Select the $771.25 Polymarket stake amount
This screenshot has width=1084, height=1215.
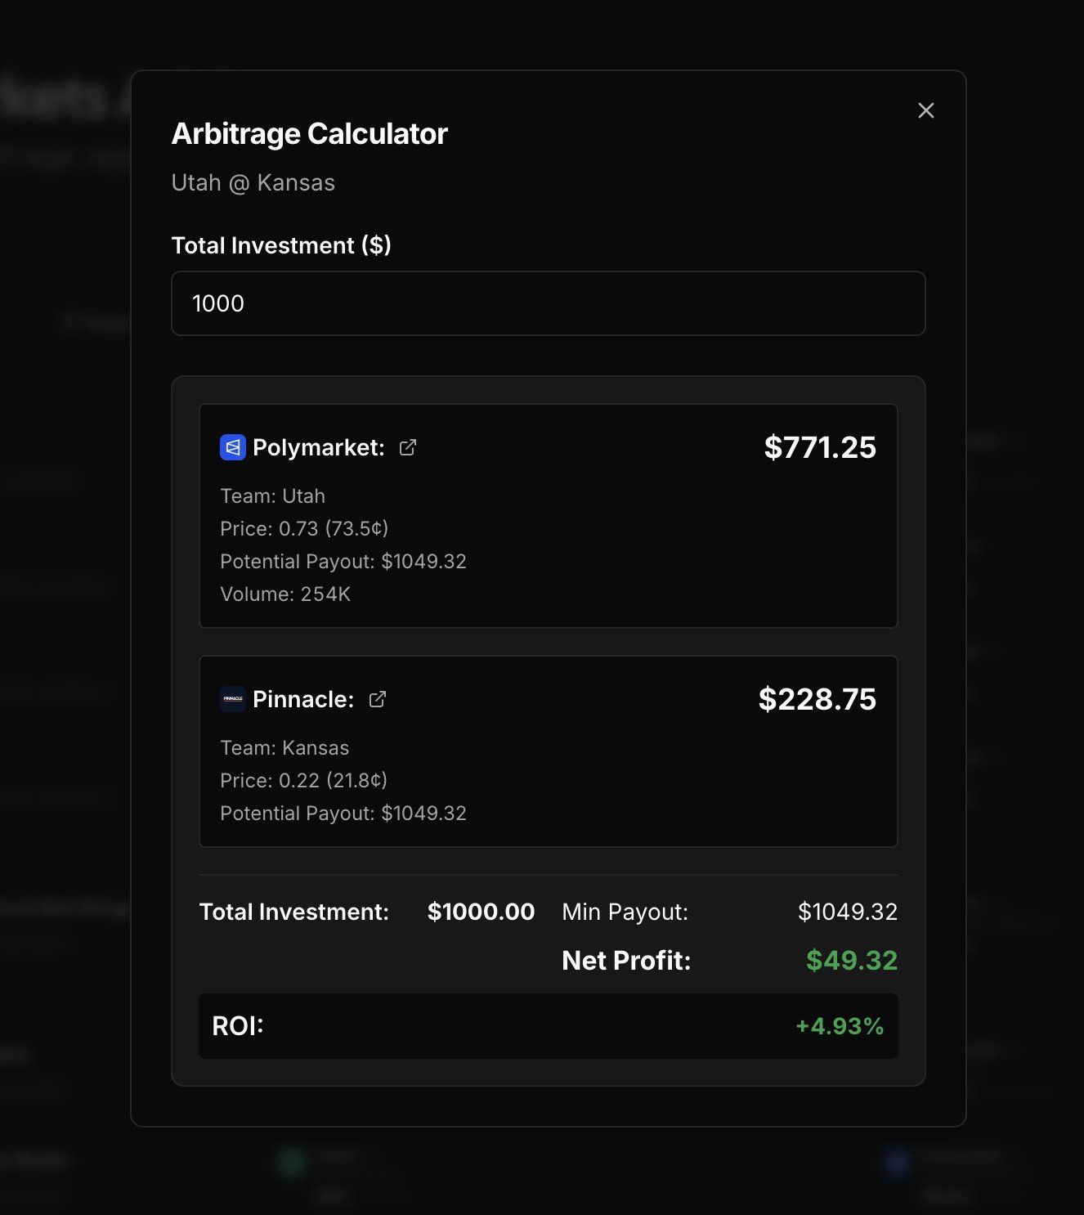tap(820, 447)
